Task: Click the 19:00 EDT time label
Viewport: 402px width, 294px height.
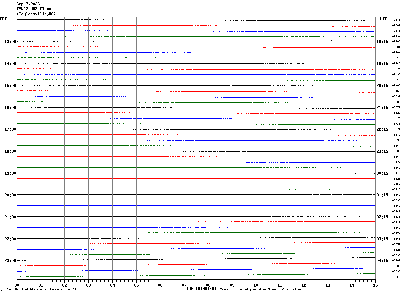Action: [x=10, y=173]
